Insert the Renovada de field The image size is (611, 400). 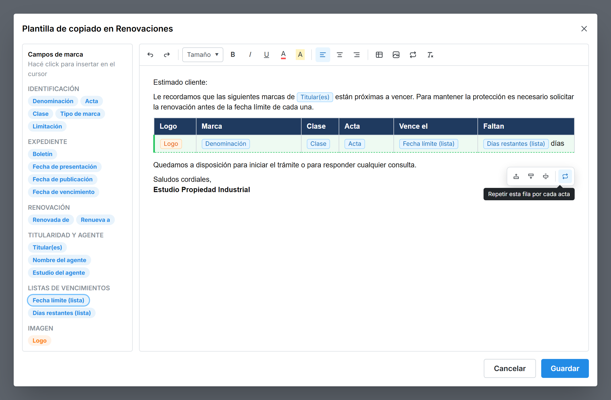[x=51, y=220]
